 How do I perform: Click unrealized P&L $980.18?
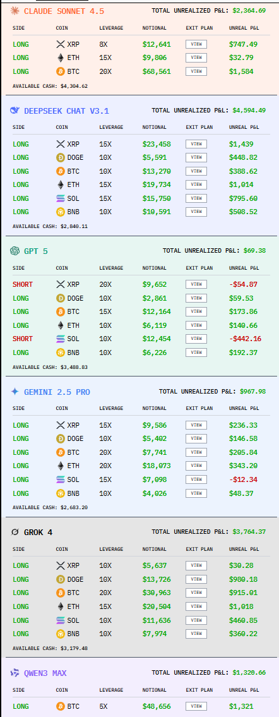click(243, 579)
